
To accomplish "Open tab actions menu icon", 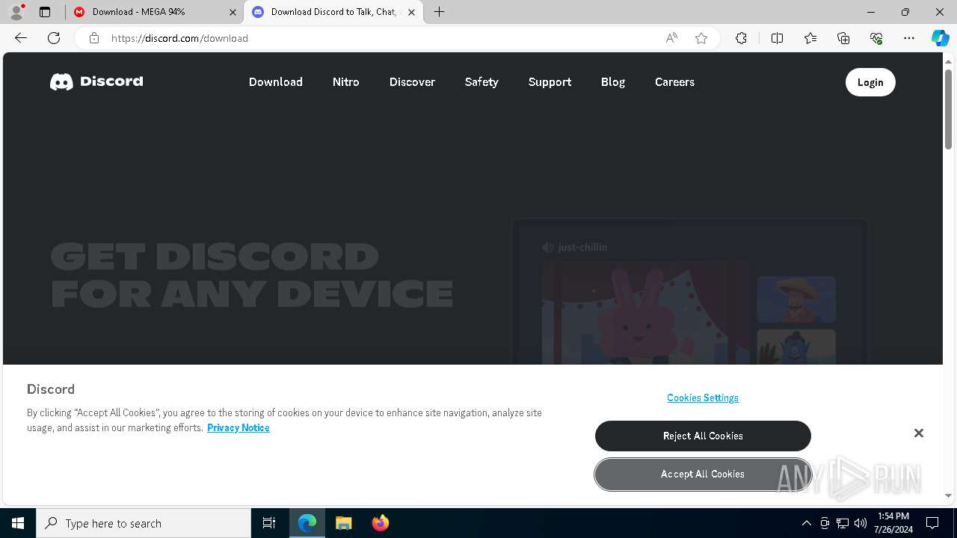I will click(x=45, y=12).
